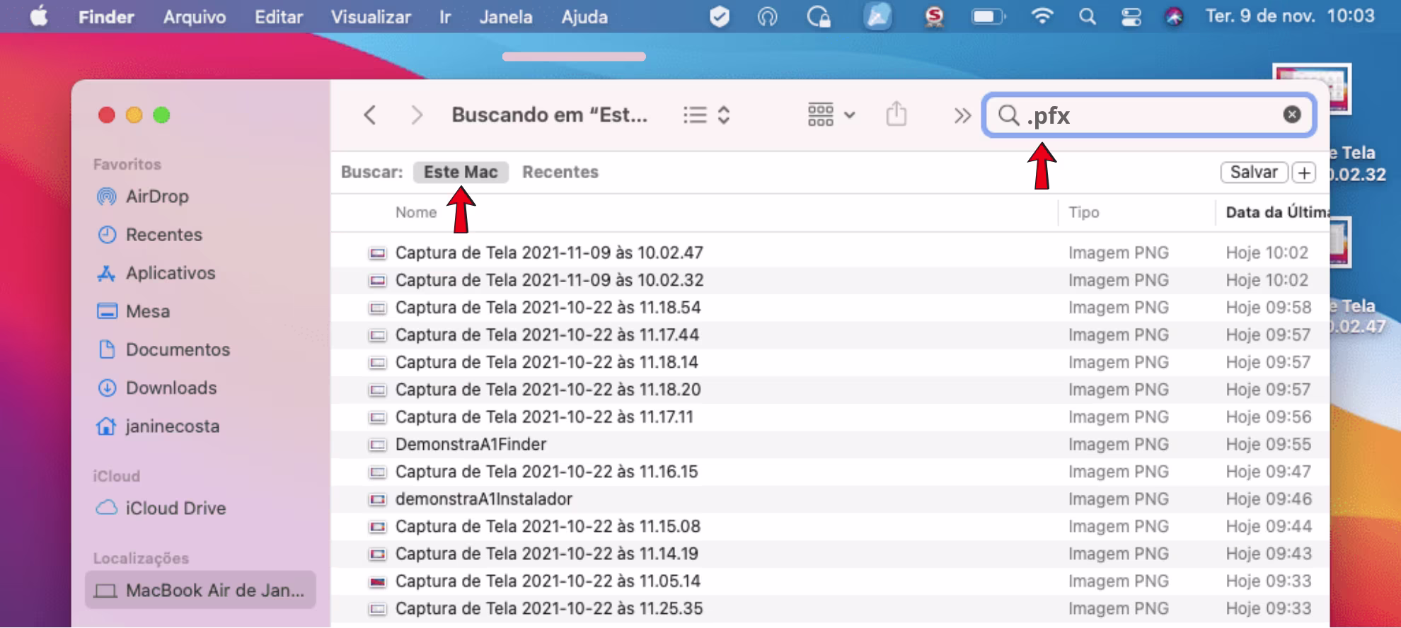Open the list view options control
Viewport: 1401px width, 628px height.
coord(706,115)
